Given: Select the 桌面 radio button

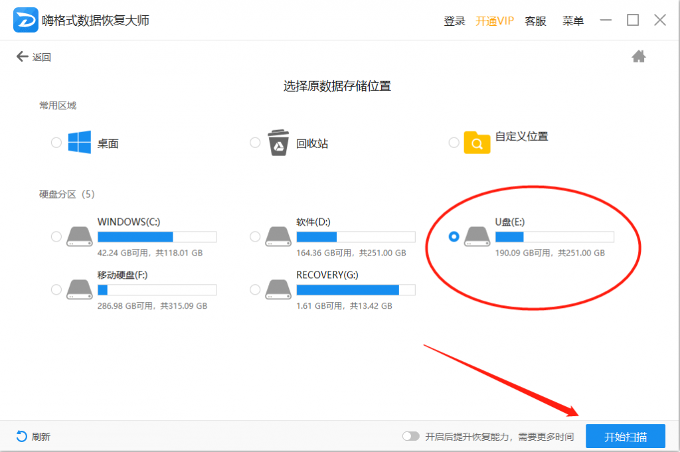Looking at the screenshot, I should click(x=56, y=142).
